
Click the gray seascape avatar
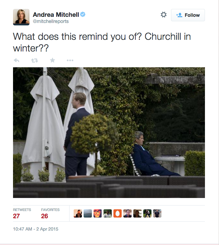[88, 213]
